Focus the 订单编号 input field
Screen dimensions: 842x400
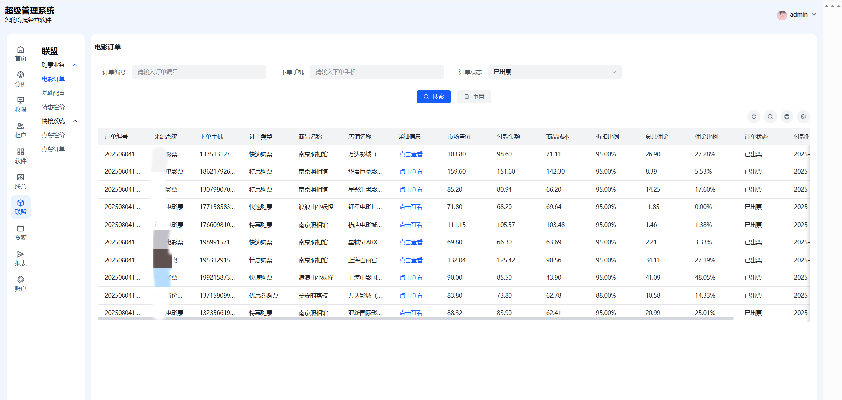pyautogui.click(x=199, y=72)
